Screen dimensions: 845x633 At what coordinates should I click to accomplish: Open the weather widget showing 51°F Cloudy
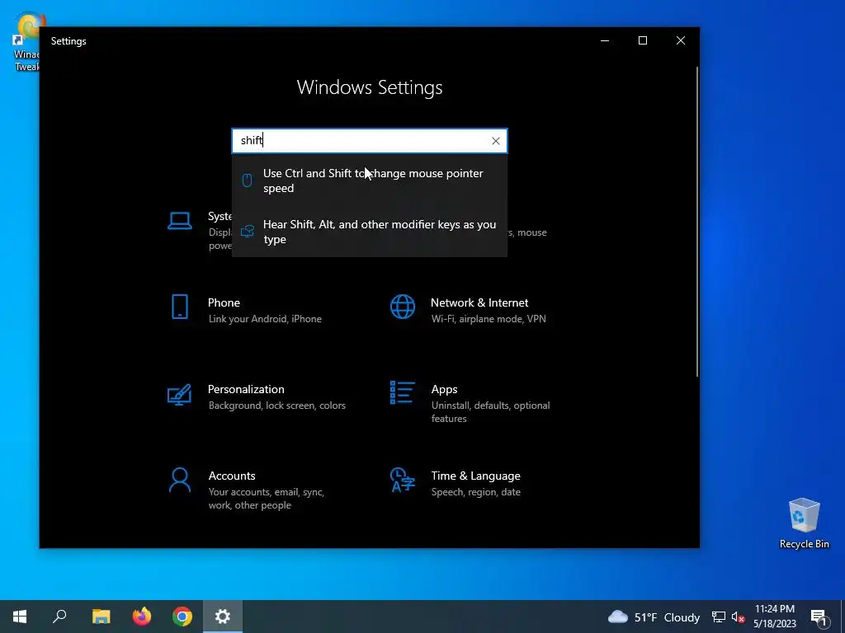click(x=654, y=617)
